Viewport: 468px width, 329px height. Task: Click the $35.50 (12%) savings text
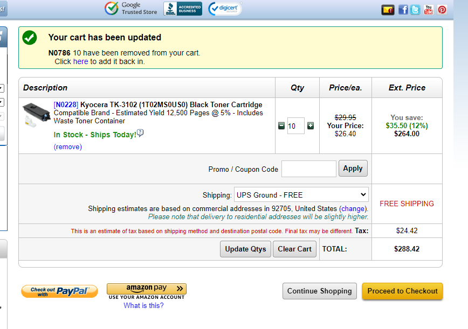point(407,125)
